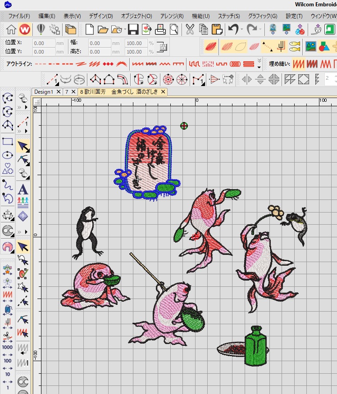Select the monogram ABC diamond icon
The width and height of the screenshot is (337, 394).
[x=23, y=216]
